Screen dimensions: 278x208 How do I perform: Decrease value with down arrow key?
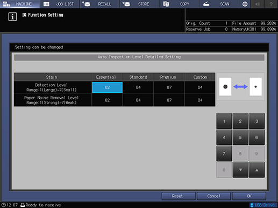tap(240, 170)
